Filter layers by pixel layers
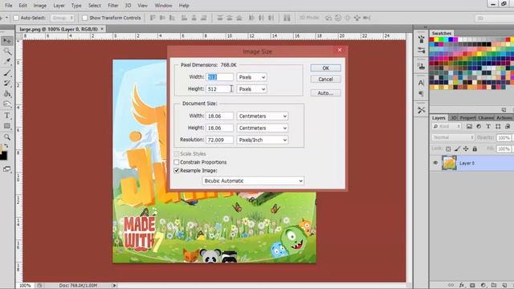The width and height of the screenshot is (514, 289). [469, 127]
